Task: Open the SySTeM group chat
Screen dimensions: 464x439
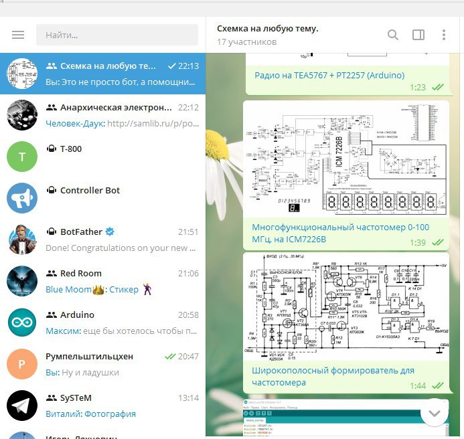Action: coord(102,405)
